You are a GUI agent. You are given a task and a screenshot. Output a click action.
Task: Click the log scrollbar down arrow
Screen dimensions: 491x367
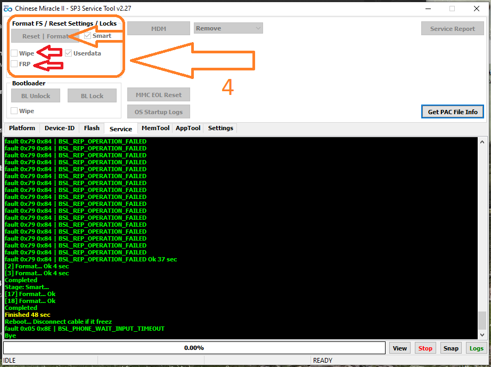click(x=482, y=334)
